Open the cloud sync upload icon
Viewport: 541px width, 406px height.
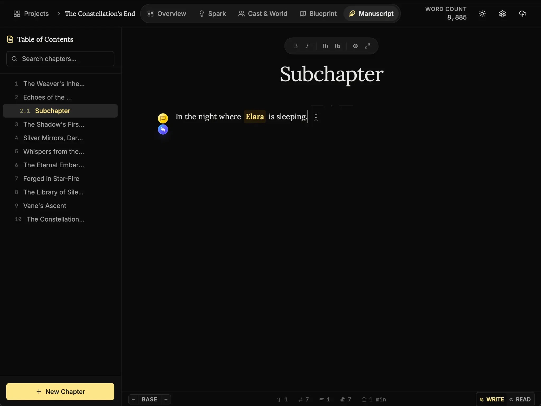523,13
